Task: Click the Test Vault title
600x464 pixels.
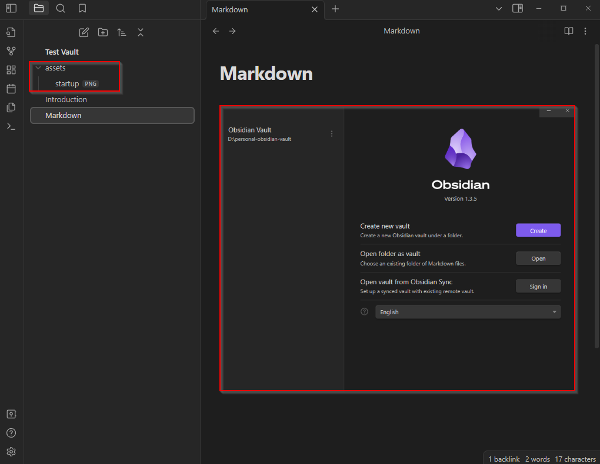Action: pyautogui.click(x=62, y=52)
